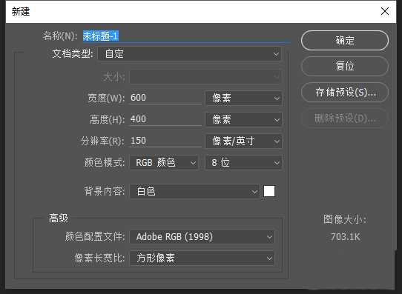Viewport: 402px width, 294px height.
Task: Click the 高度 field showing 400
Action: click(x=165, y=119)
